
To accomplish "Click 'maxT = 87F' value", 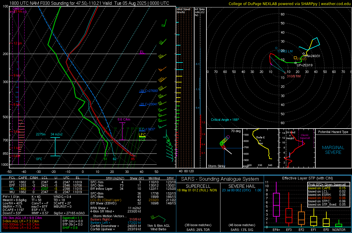I will point(39,207).
